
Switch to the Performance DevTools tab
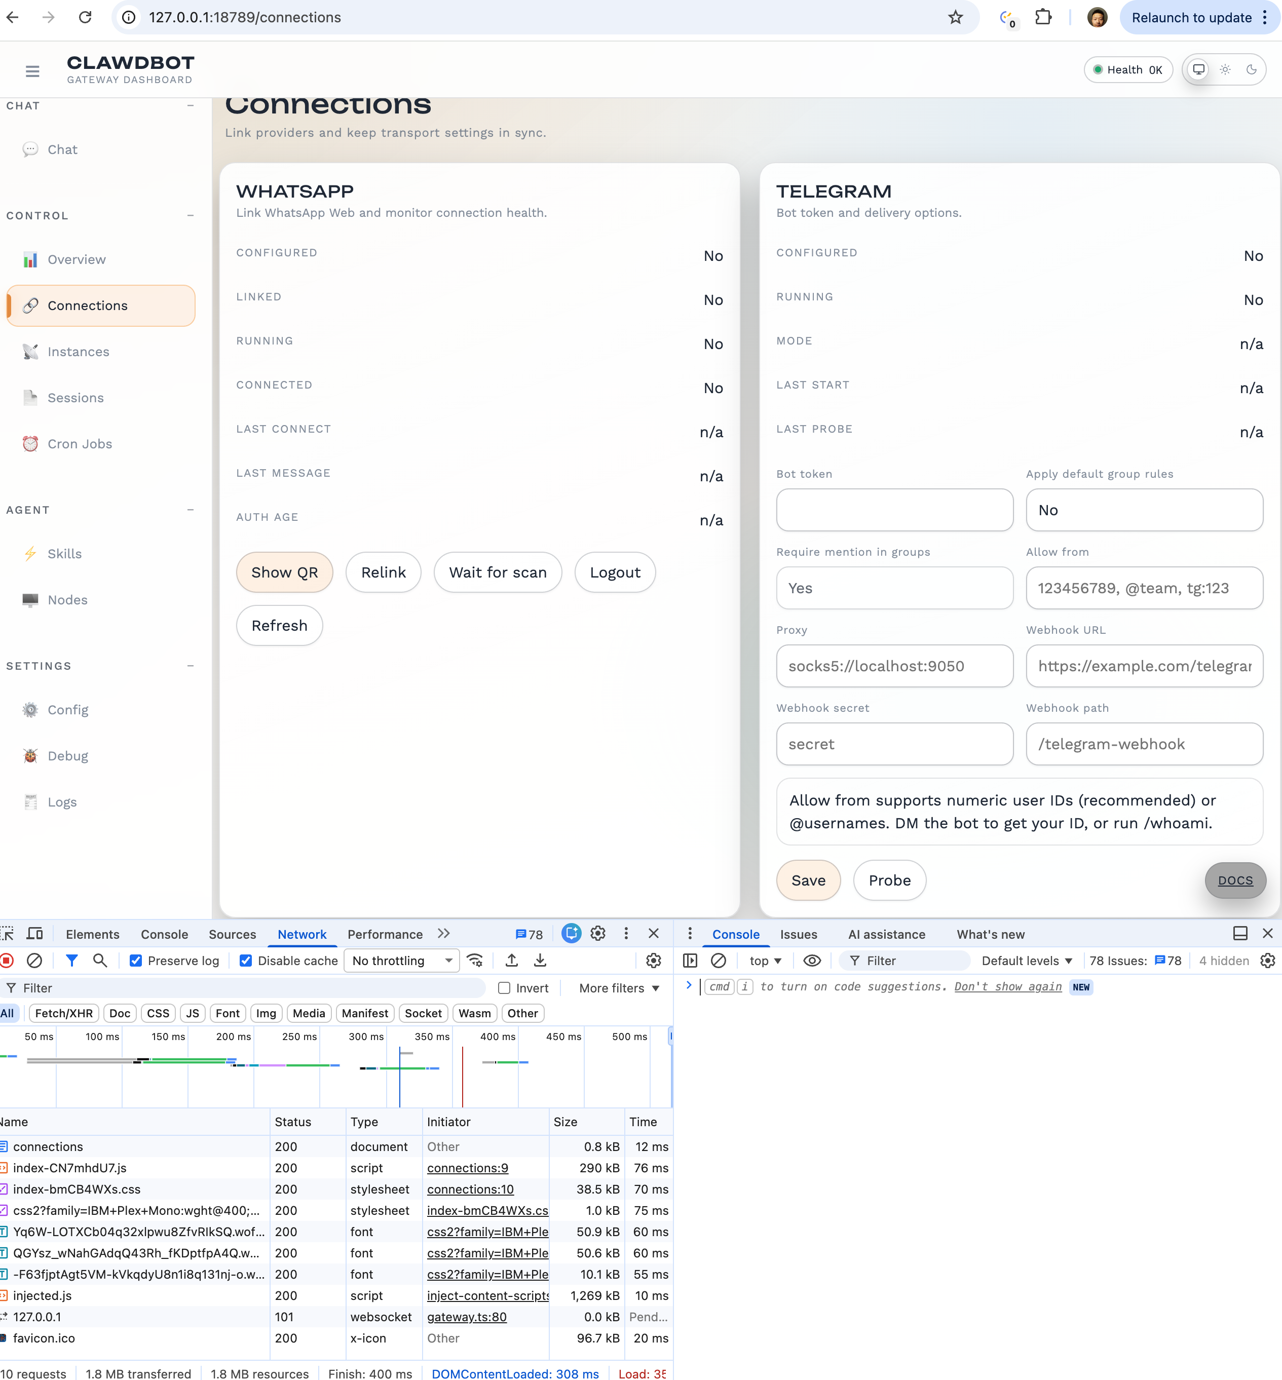point(384,934)
